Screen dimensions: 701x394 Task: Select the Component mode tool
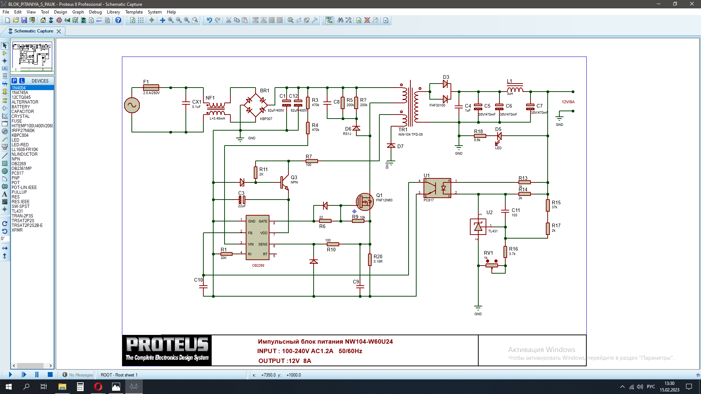click(5, 53)
